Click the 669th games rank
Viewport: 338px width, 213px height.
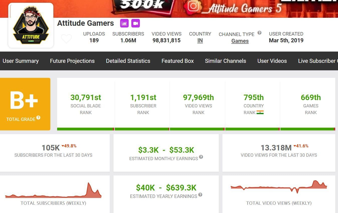tap(311, 97)
